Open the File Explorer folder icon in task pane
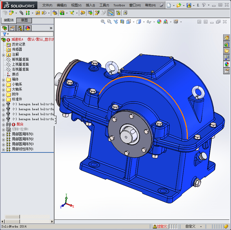The width and height of the screenshot is (231, 230). (x=227, y=51)
